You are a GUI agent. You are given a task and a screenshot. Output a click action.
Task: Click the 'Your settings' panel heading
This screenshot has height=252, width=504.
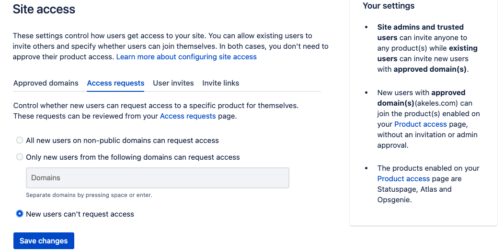389,6
